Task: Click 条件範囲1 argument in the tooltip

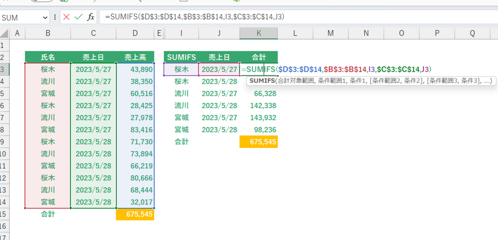Action: [x=333, y=81]
